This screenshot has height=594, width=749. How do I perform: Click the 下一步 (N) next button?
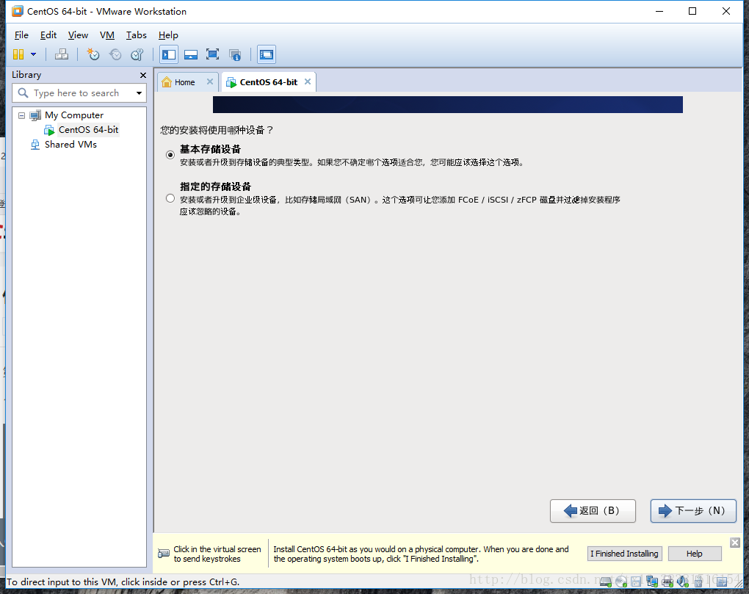(x=693, y=511)
